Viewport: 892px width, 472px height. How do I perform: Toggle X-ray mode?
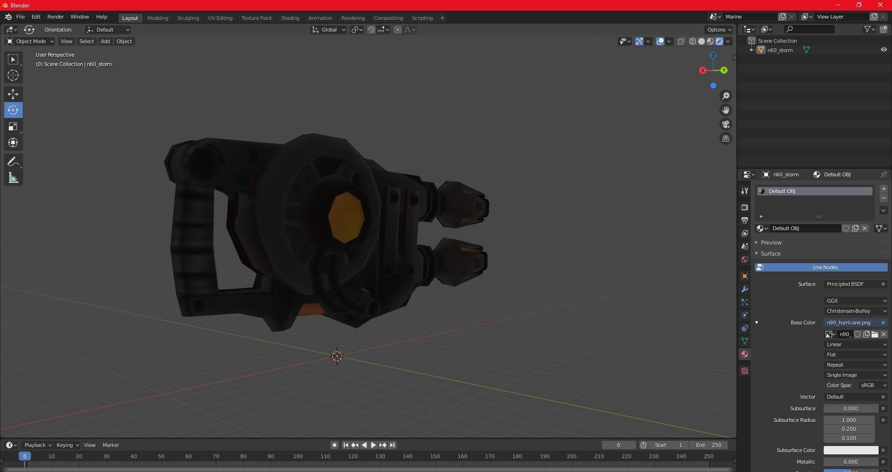[681, 41]
